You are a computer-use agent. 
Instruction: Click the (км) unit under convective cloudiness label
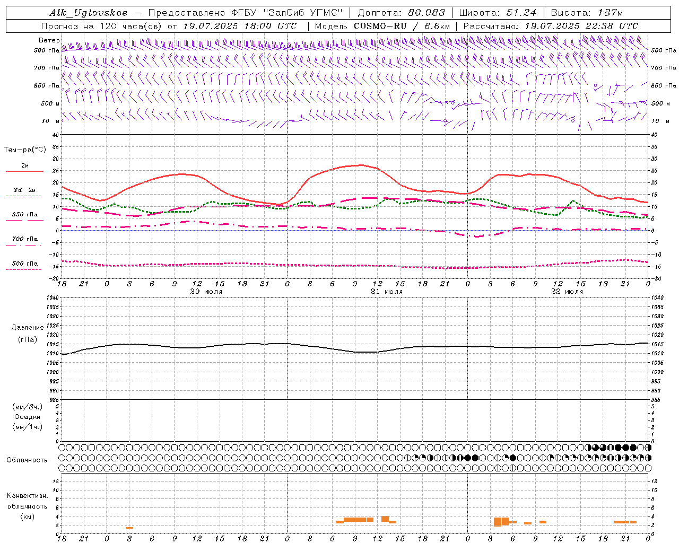tap(28, 516)
